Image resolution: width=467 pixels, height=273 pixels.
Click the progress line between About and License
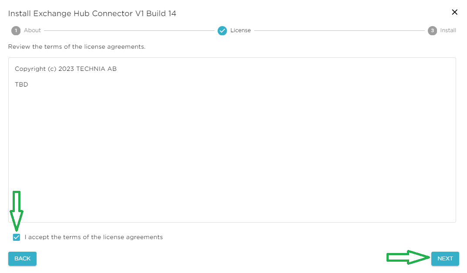[129, 30]
